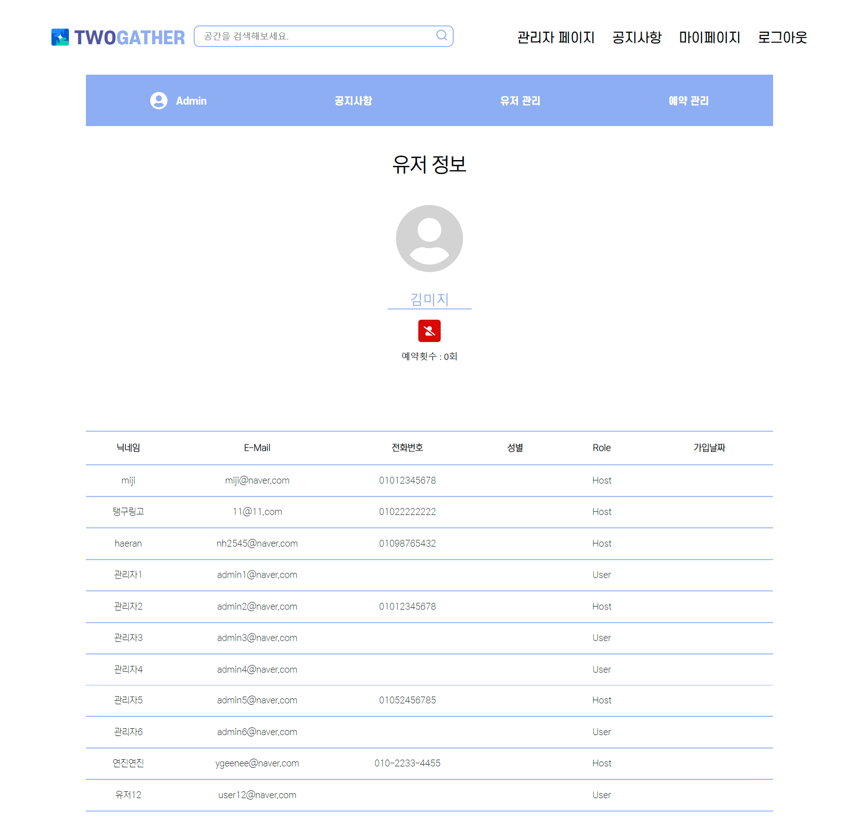
Task: Click the large gray profile picture
Action: pyautogui.click(x=429, y=238)
